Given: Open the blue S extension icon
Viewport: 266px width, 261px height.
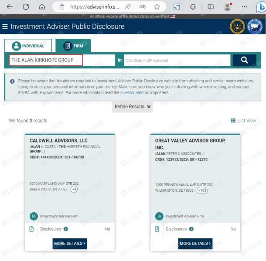Looking at the screenshot, I should [177, 7].
